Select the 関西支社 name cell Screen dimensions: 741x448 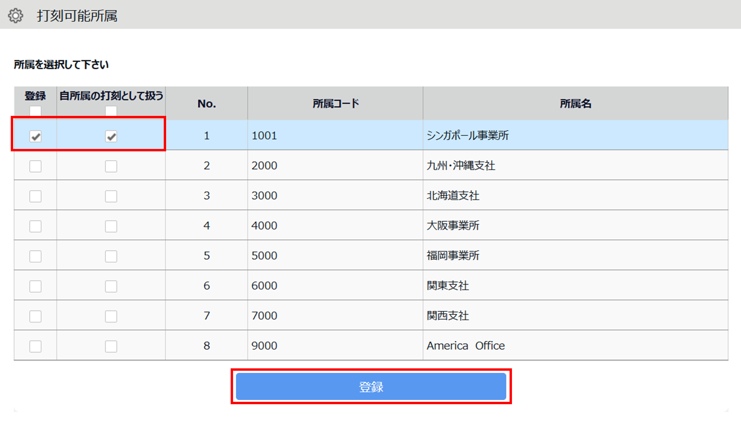coord(576,315)
